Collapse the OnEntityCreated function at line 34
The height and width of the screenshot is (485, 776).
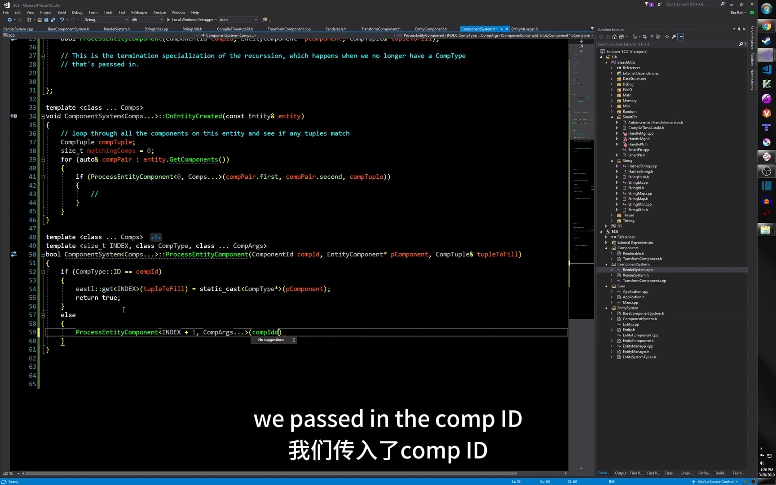(43, 116)
